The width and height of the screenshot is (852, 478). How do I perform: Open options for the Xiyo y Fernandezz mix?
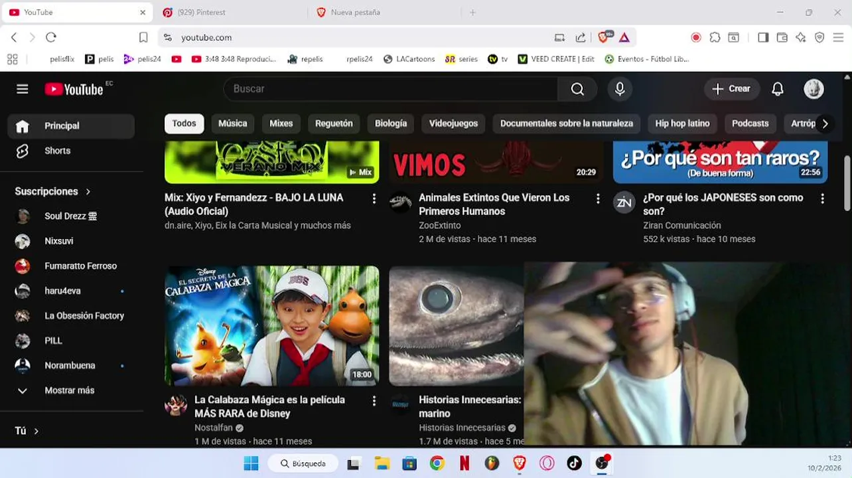pos(374,199)
